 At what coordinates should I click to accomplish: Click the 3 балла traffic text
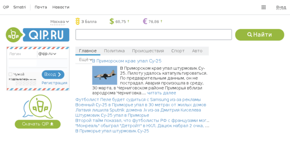pyautogui.click(x=89, y=22)
